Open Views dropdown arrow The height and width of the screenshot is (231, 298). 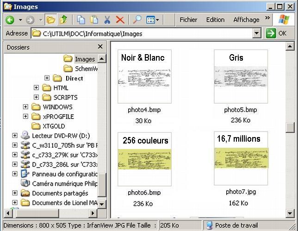pos(157,20)
